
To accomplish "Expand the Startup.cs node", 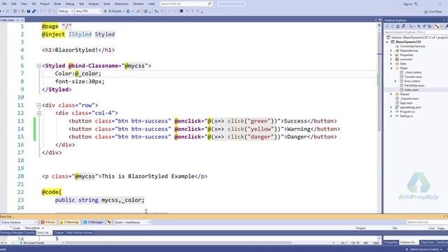I will (391, 116).
